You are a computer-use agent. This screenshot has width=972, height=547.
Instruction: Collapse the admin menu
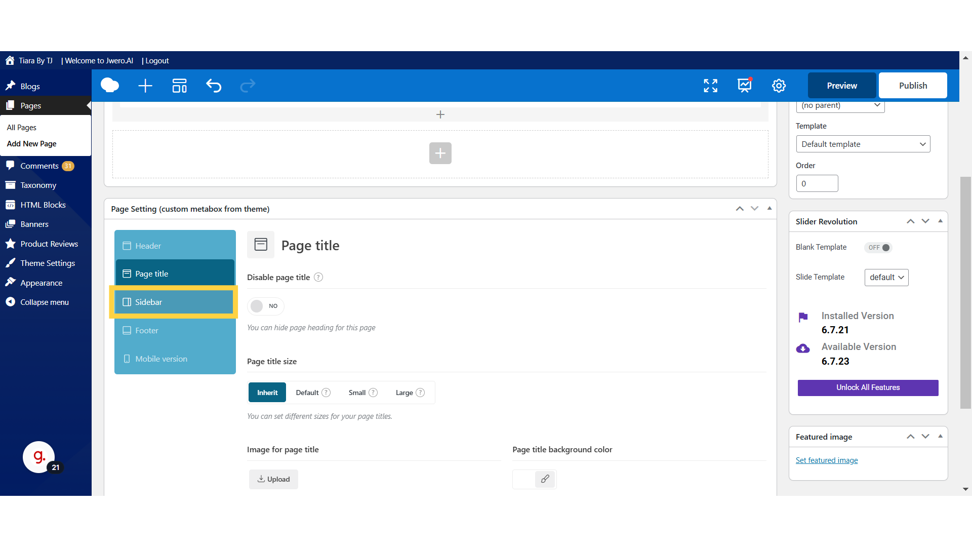44,301
